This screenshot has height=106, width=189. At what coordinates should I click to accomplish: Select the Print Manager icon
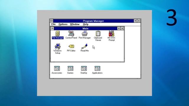point(85,33)
